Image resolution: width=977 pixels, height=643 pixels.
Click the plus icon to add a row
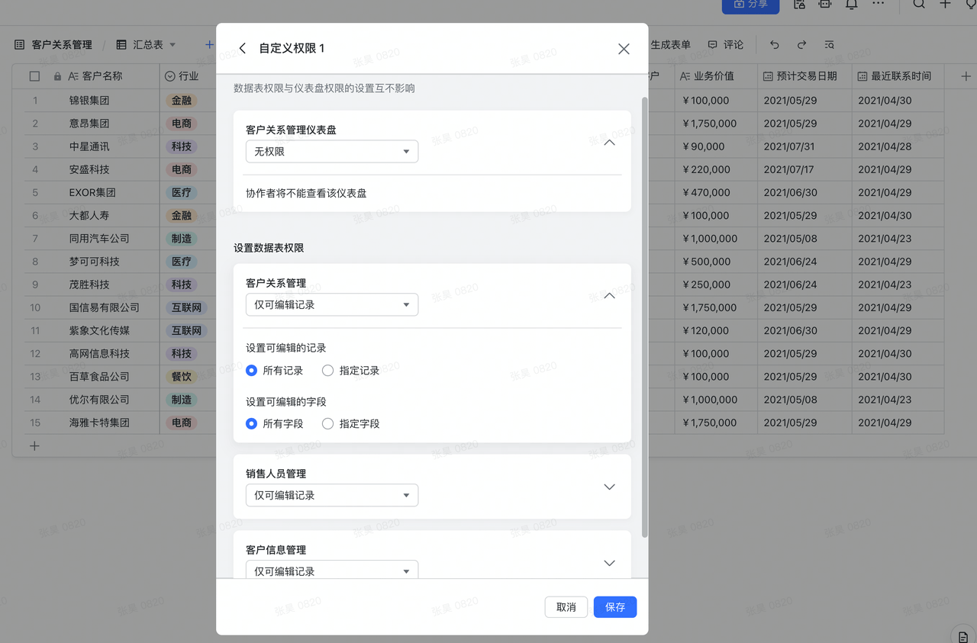pyautogui.click(x=34, y=446)
